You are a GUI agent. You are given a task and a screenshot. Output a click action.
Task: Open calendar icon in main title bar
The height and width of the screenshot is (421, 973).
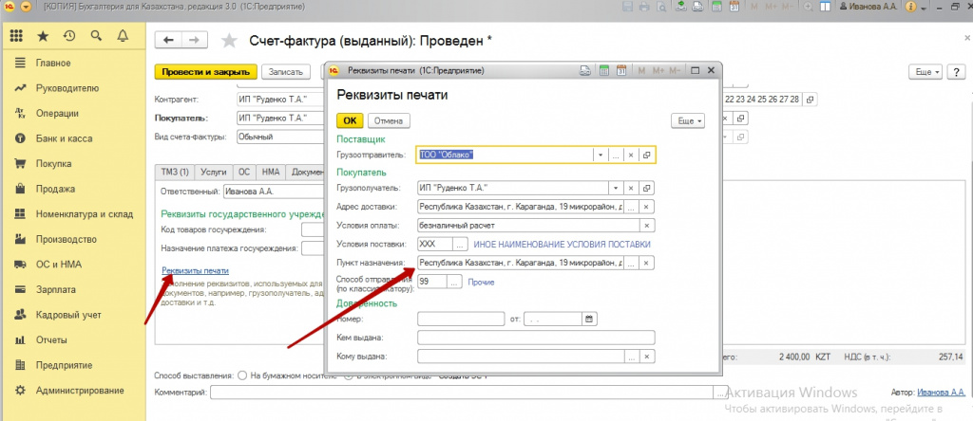[x=734, y=8]
